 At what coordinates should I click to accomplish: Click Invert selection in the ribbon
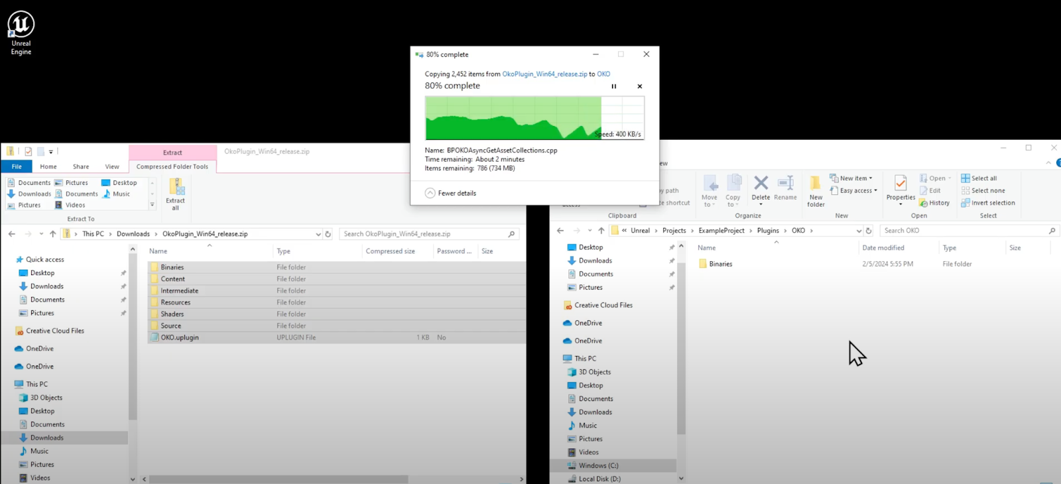click(x=988, y=203)
